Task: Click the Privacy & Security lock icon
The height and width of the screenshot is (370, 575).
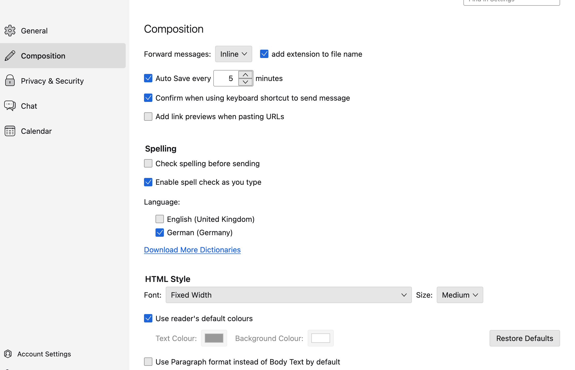Action: [x=10, y=81]
